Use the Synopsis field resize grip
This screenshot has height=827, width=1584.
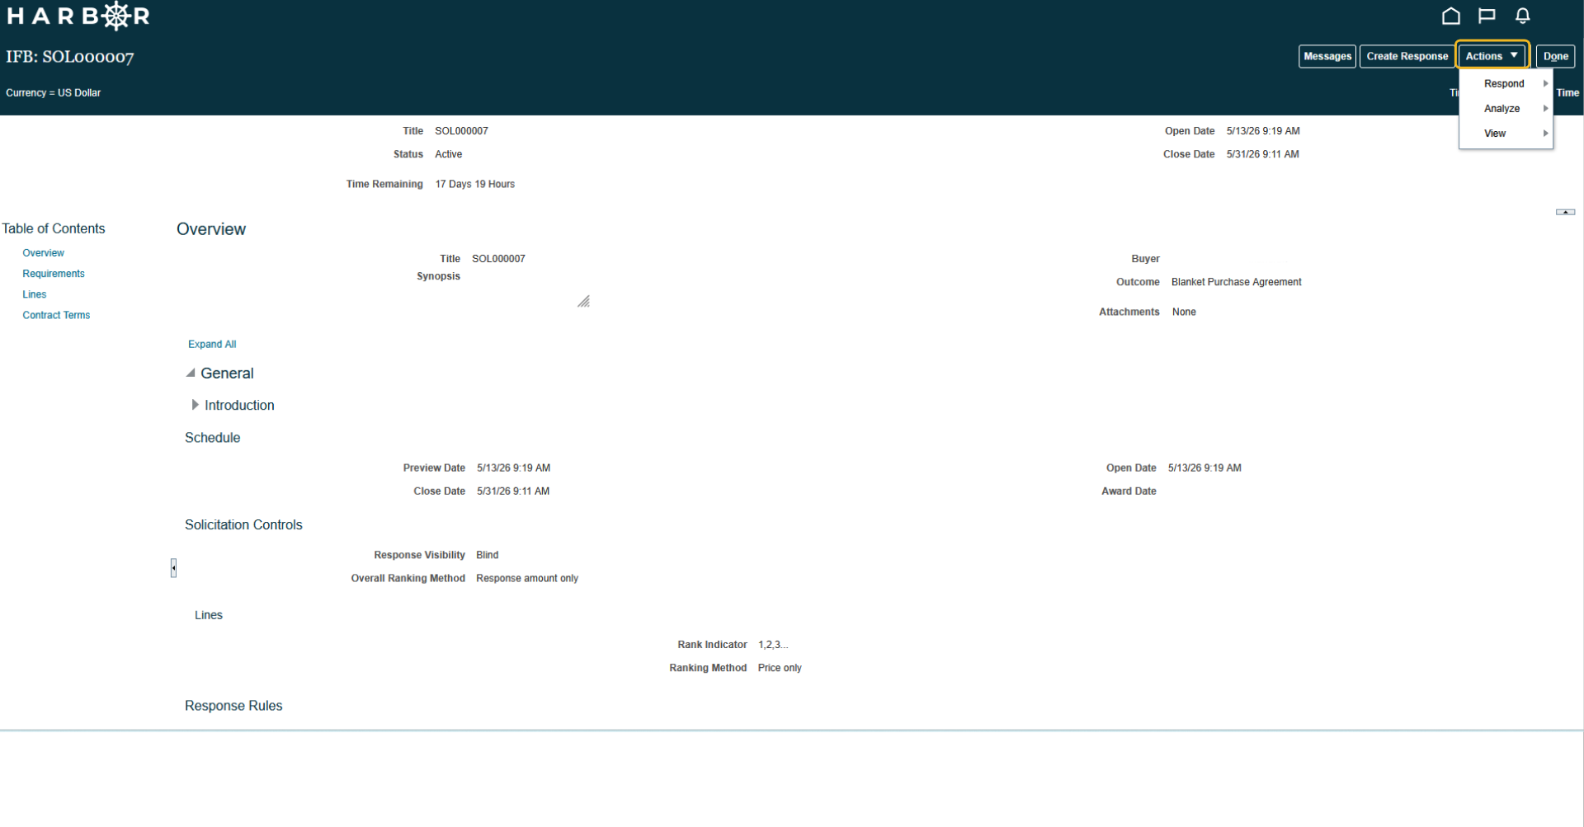click(x=583, y=302)
